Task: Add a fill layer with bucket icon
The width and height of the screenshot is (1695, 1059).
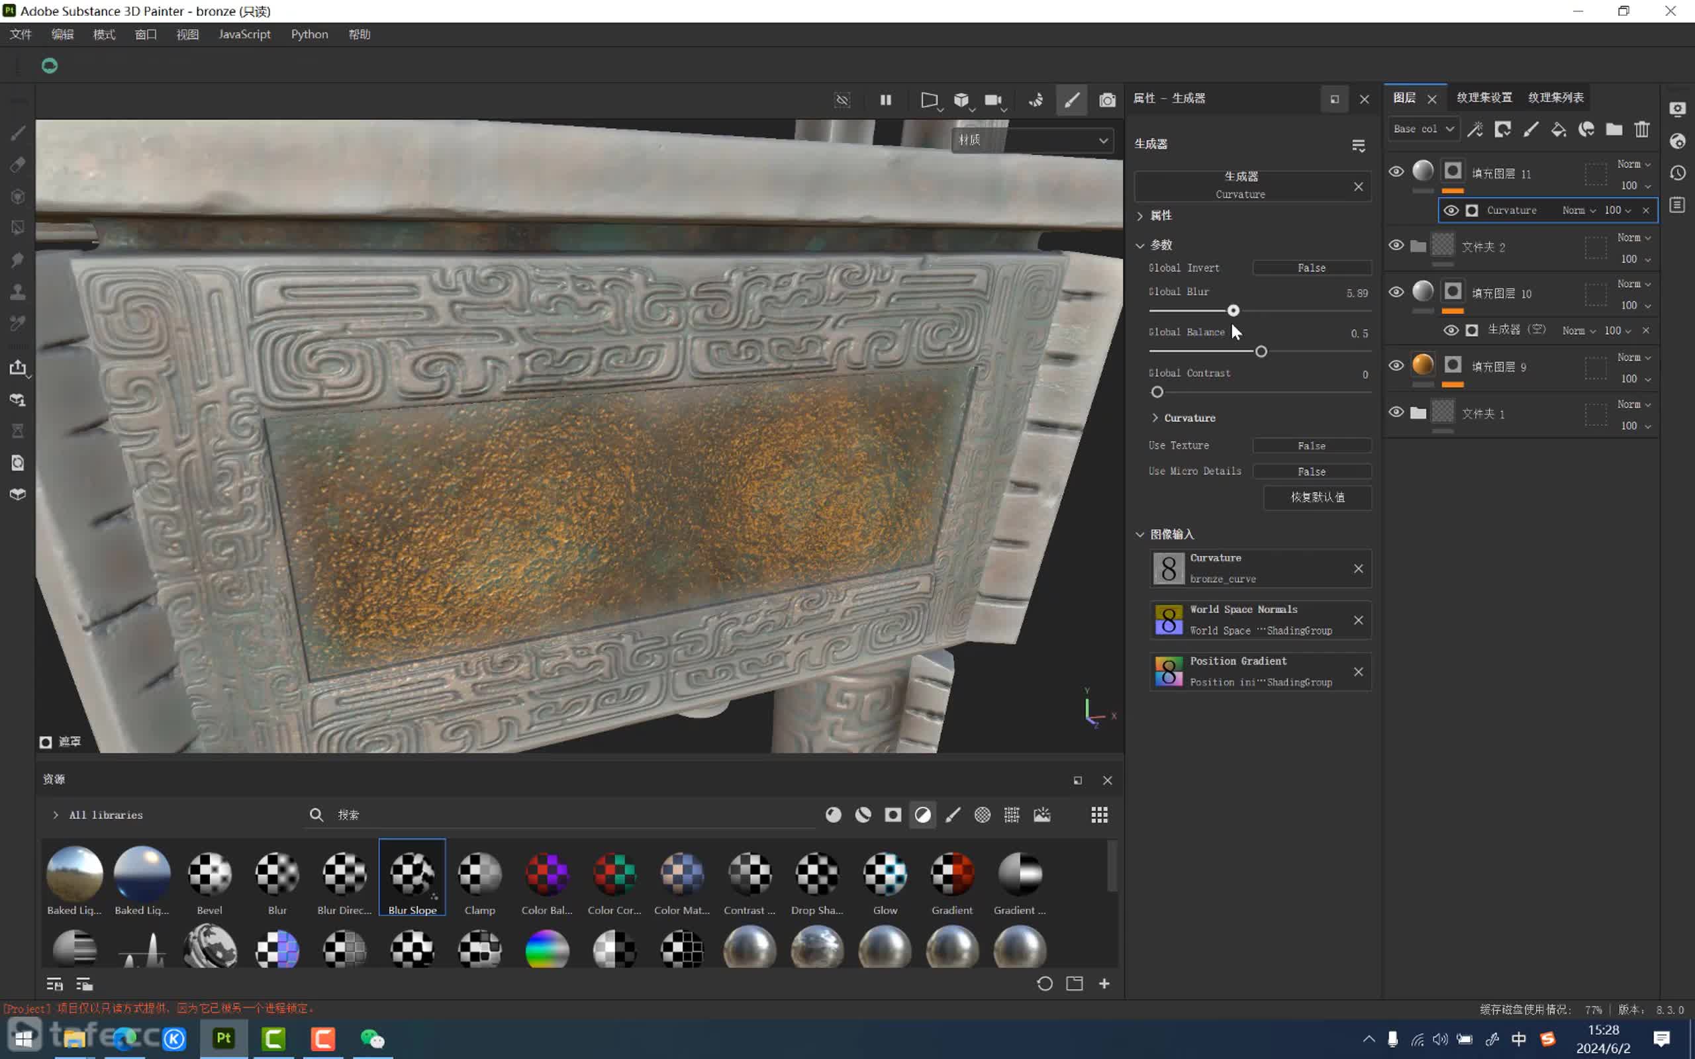Action: click(1559, 129)
